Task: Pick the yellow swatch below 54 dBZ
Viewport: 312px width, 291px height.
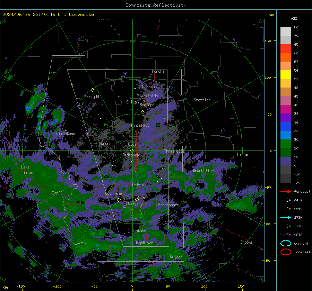Action: (x=286, y=75)
